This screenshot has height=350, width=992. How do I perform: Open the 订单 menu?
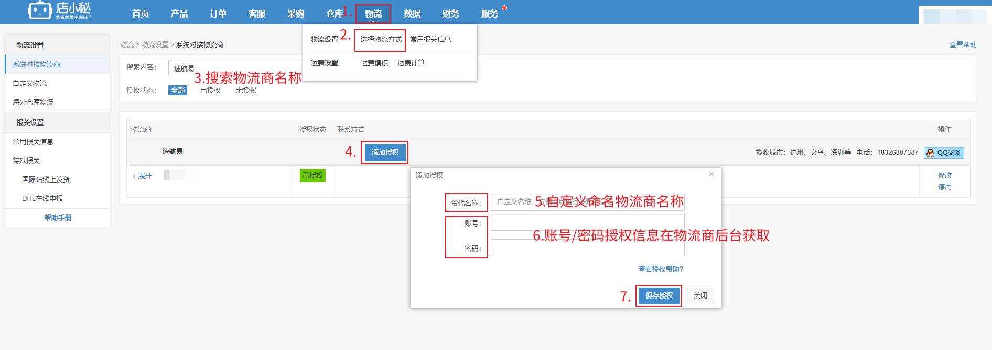[218, 14]
